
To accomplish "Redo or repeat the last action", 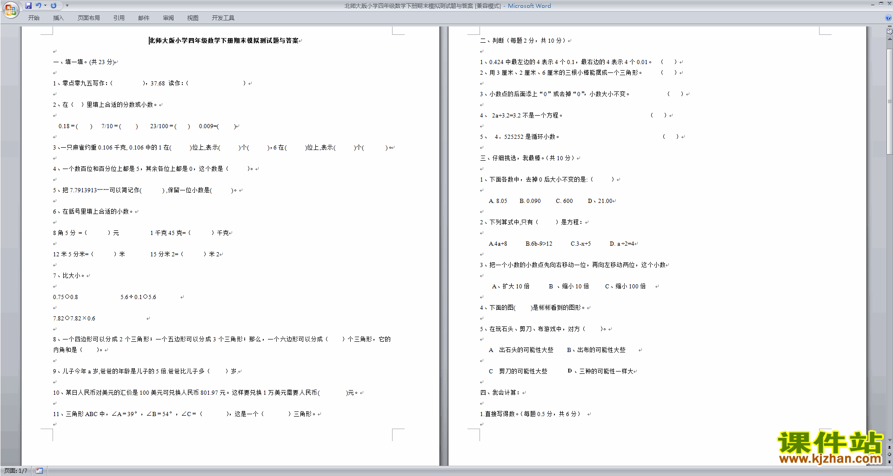I will [53, 6].
